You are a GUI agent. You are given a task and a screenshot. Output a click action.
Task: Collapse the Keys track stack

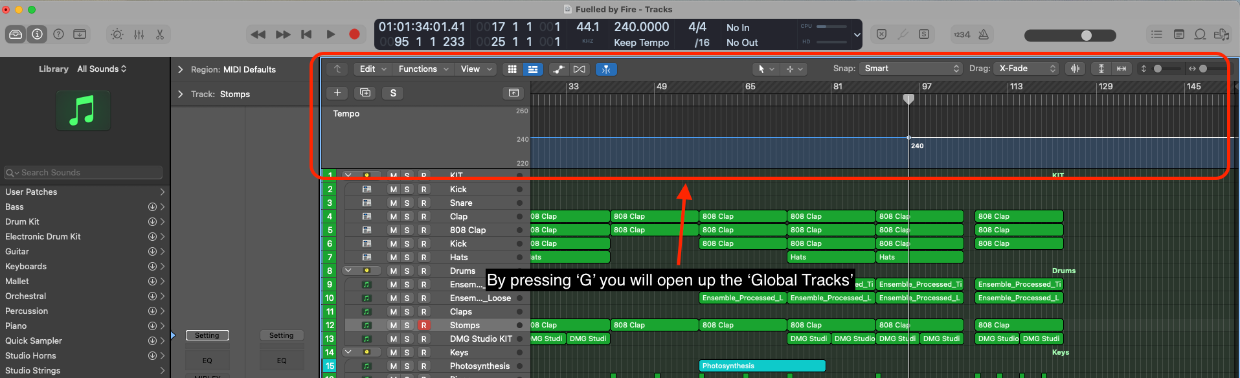click(x=348, y=352)
